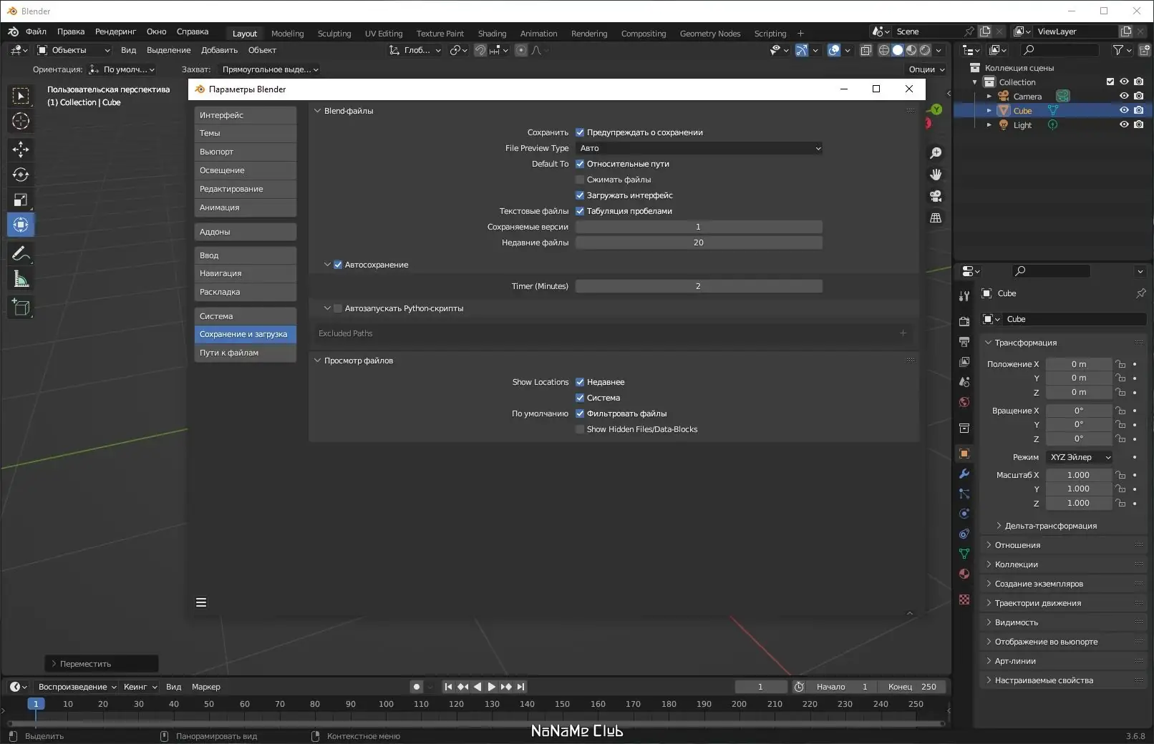
Task: Activate the Transform tool
Action: click(x=21, y=225)
